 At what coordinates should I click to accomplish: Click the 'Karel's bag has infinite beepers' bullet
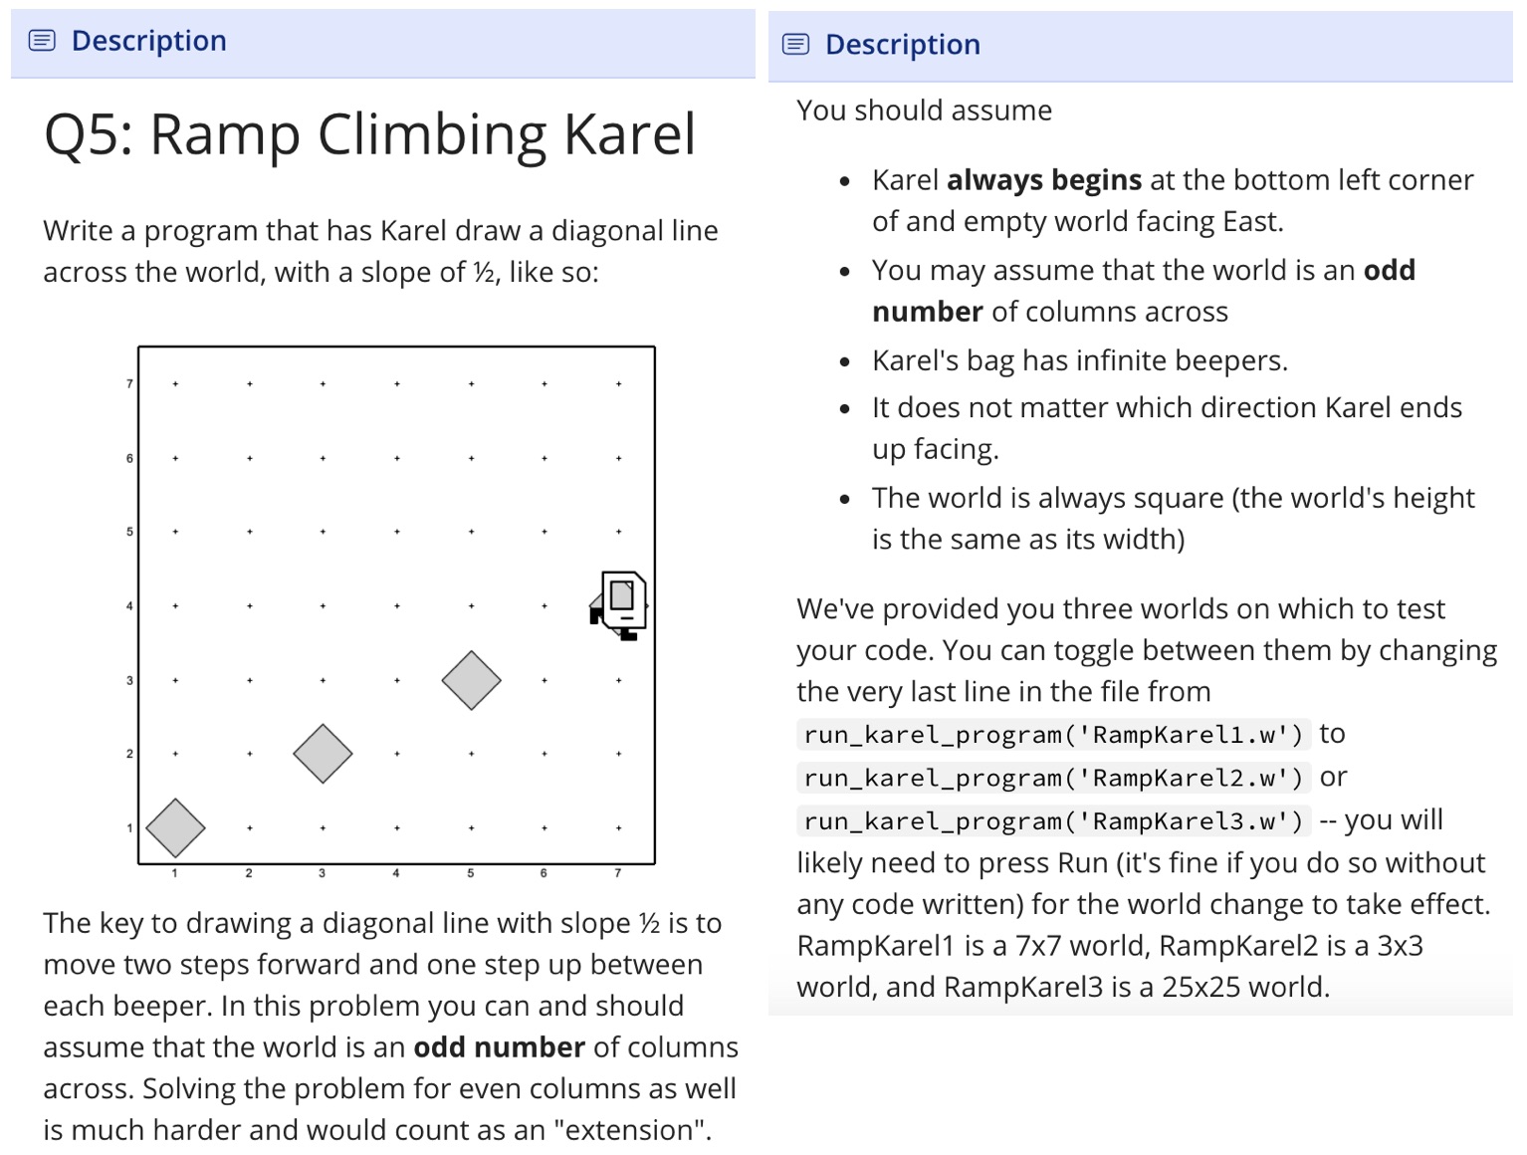[x=1080, y=360]
